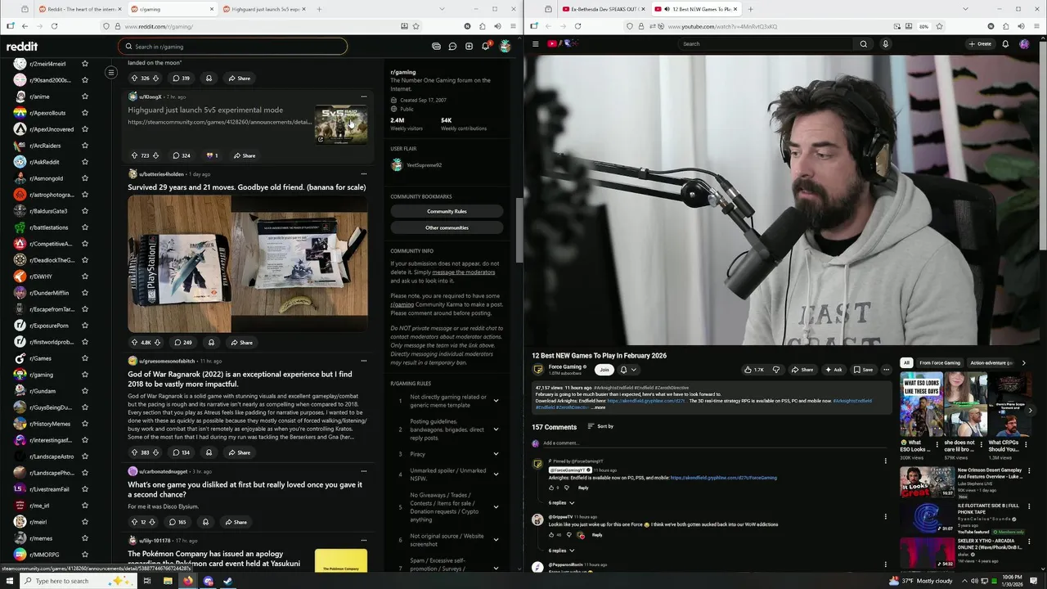Toggle favorite star for r/memes
Image resolution: width=1047 pixels, height=589 pixels.
(x=84, y=538)
